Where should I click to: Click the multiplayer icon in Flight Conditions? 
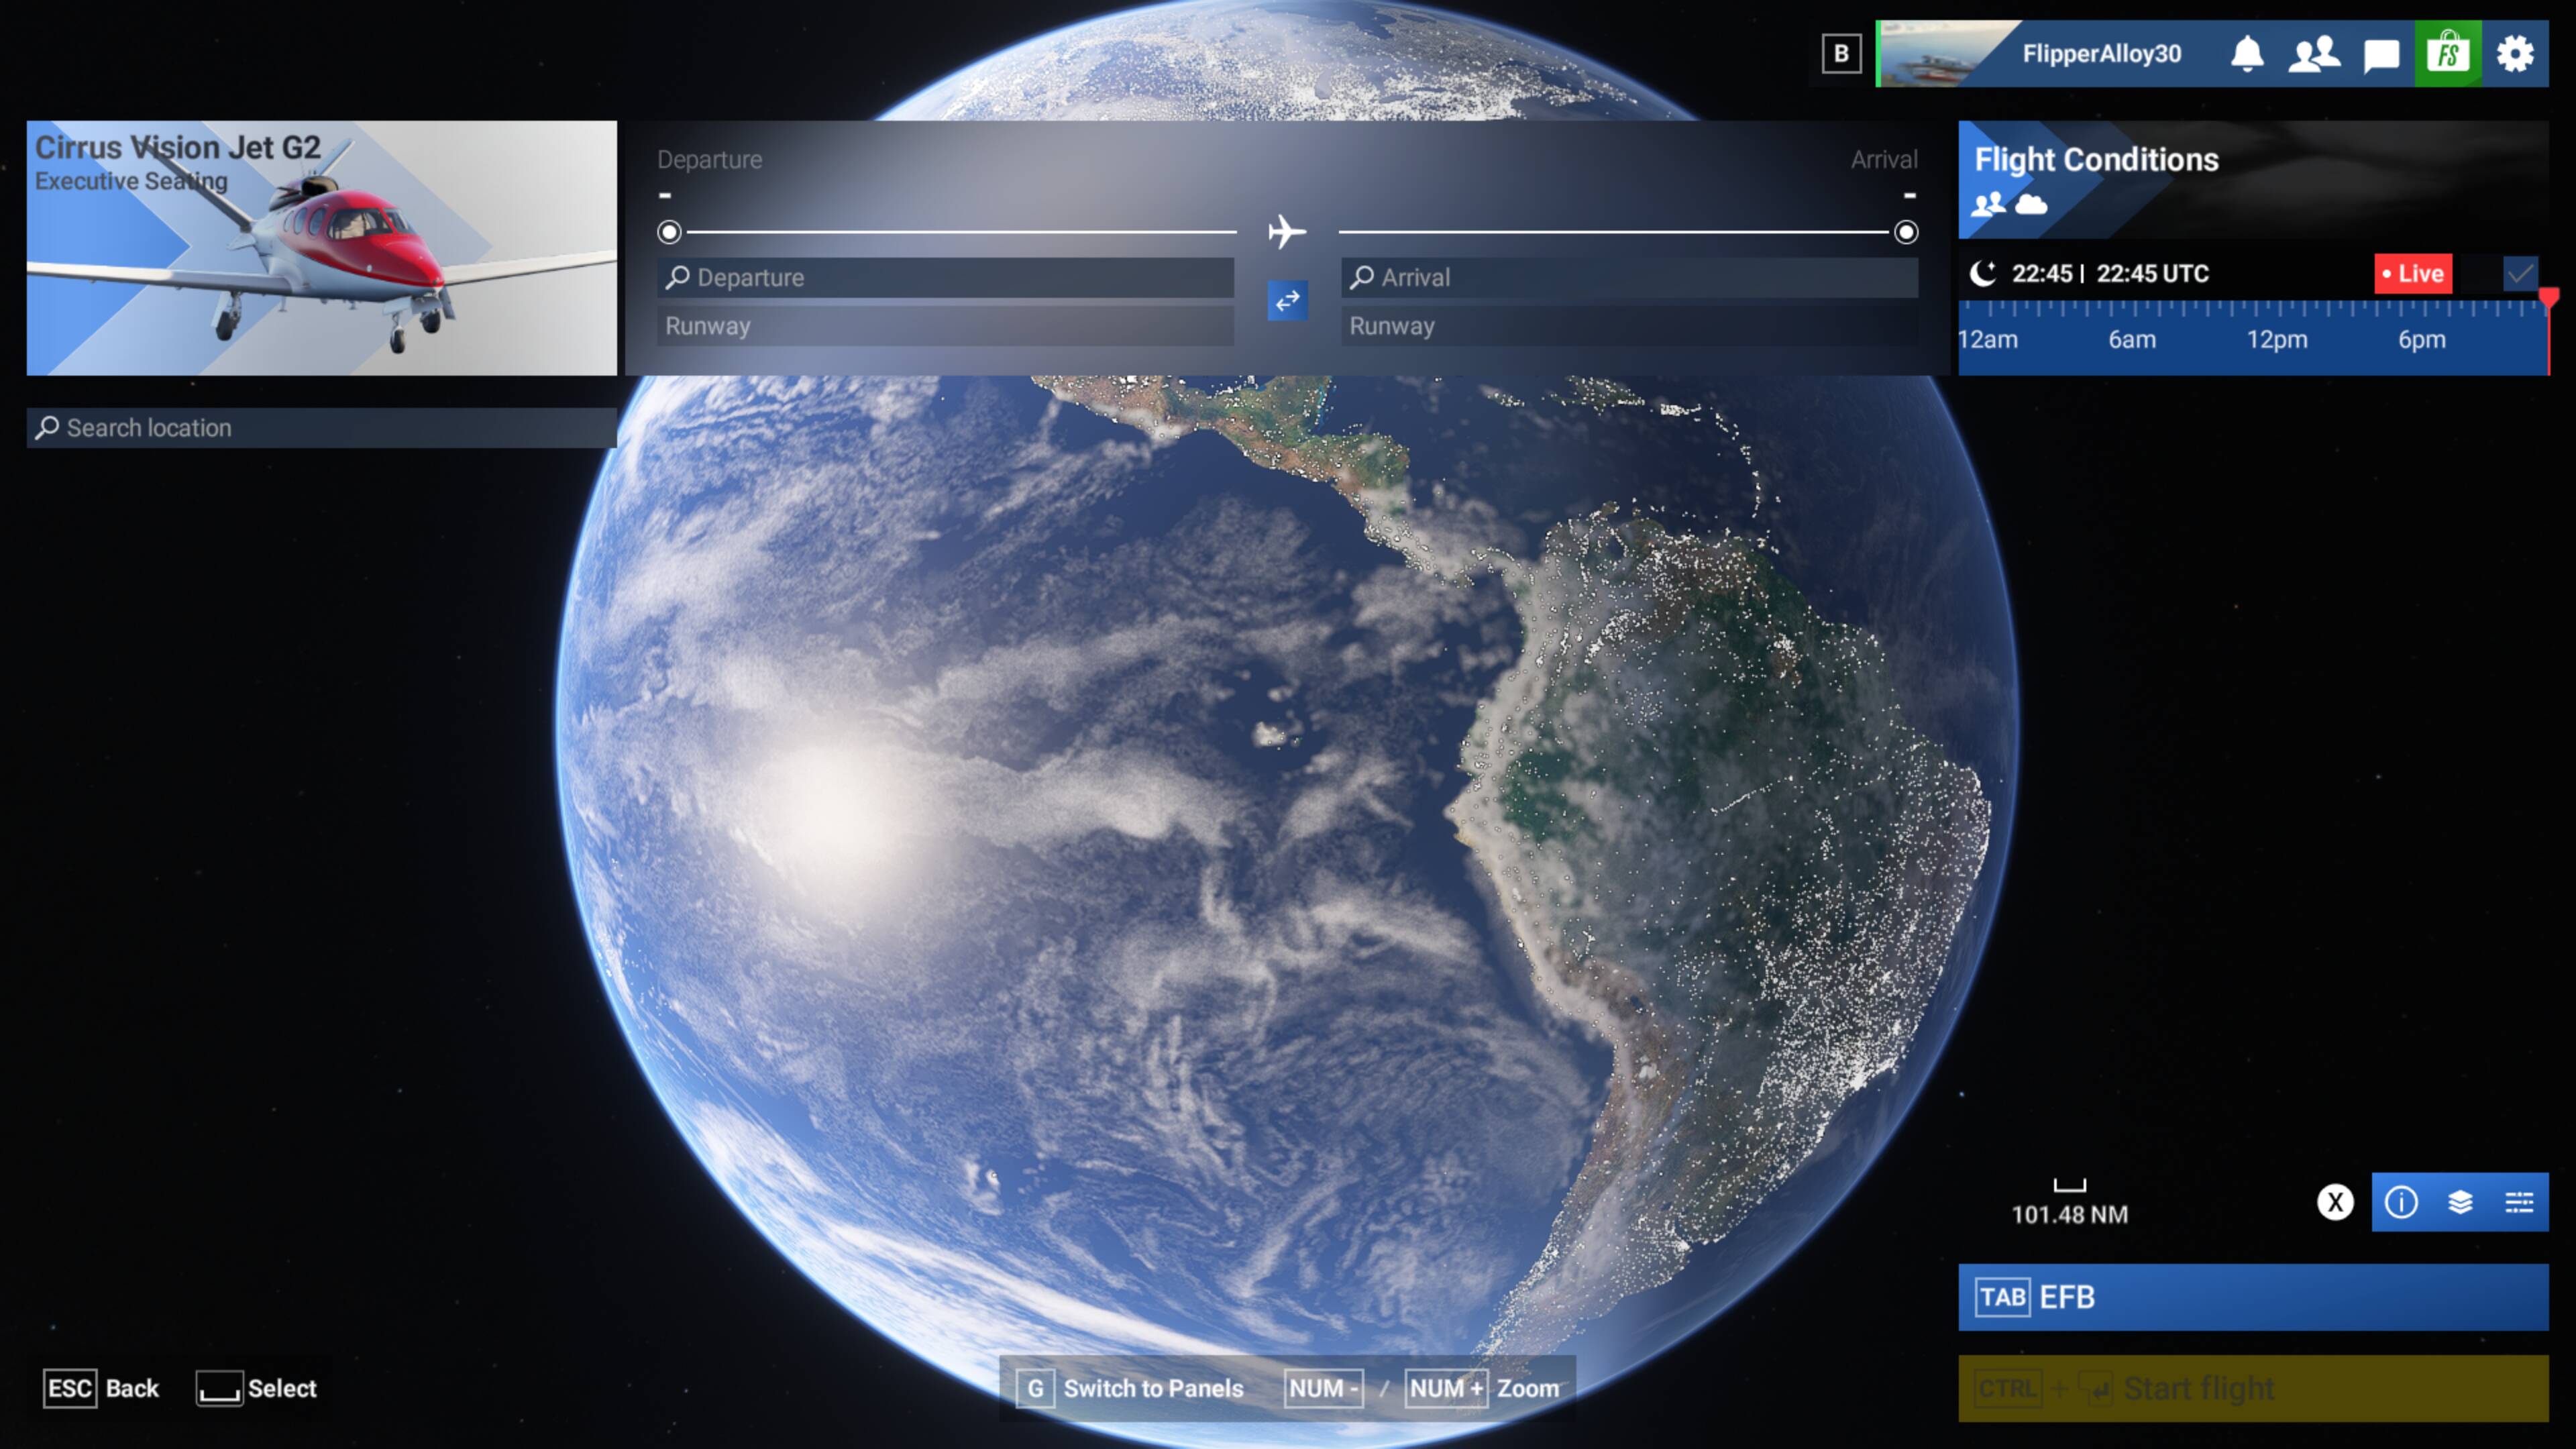point(1988,204)
